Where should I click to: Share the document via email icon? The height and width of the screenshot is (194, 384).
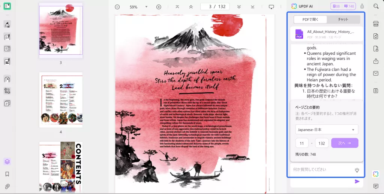(376, 73)
